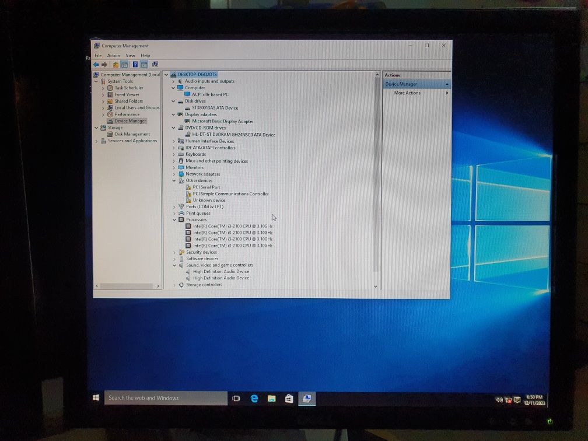
Task: Click the Monitors category icon
Action: click(x=181, y=167)
